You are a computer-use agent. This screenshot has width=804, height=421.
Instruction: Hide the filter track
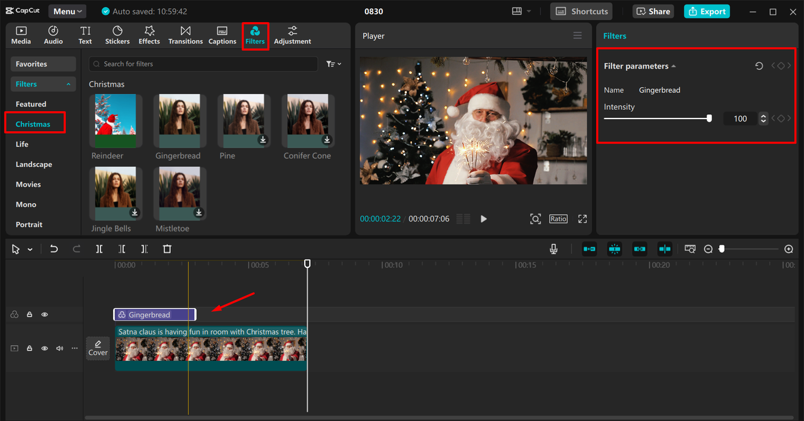pyautogui.click(x=45, y=314)
